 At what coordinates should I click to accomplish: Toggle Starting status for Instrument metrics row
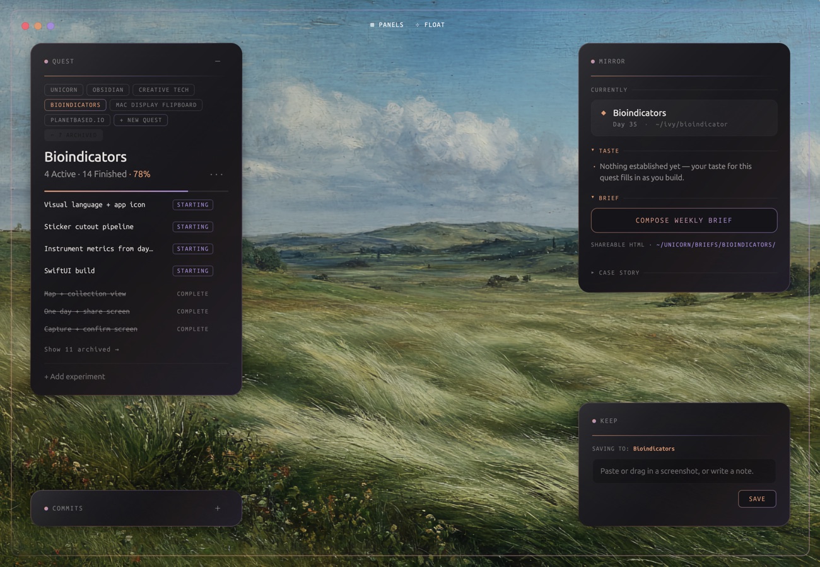[193, 249]
